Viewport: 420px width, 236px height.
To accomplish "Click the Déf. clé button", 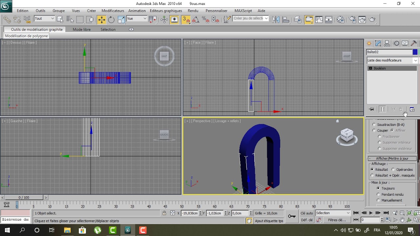I will point(307,220).
